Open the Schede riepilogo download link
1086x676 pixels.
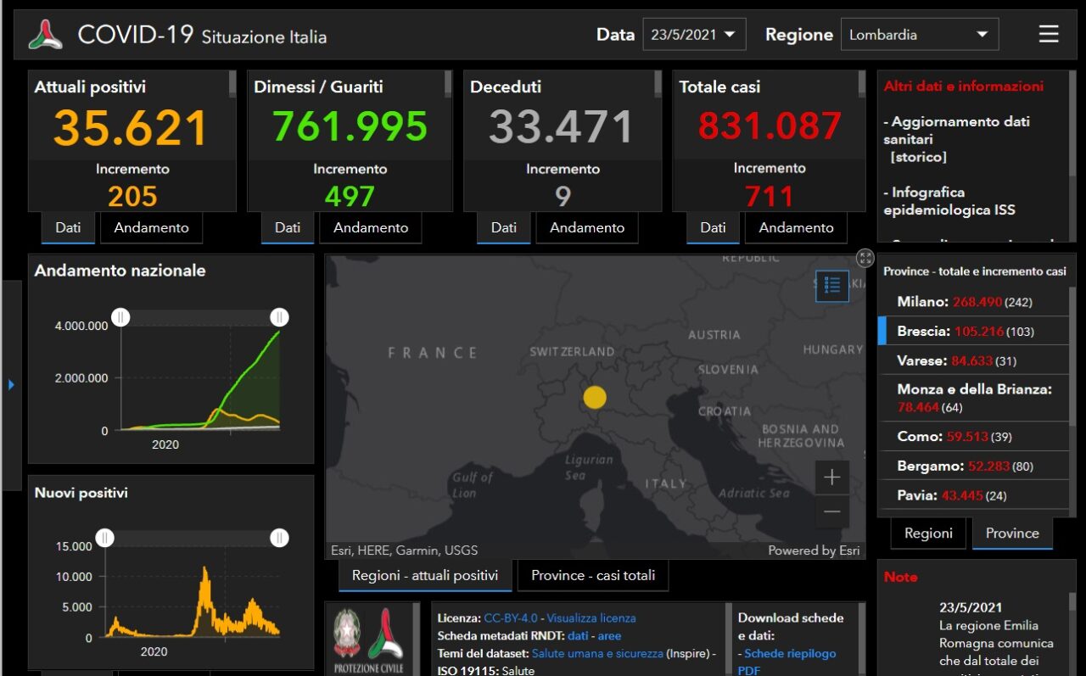[x=789, y=653]
